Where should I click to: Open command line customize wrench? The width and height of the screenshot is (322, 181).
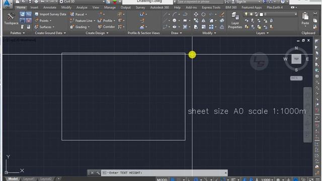(x=98, y=173)
